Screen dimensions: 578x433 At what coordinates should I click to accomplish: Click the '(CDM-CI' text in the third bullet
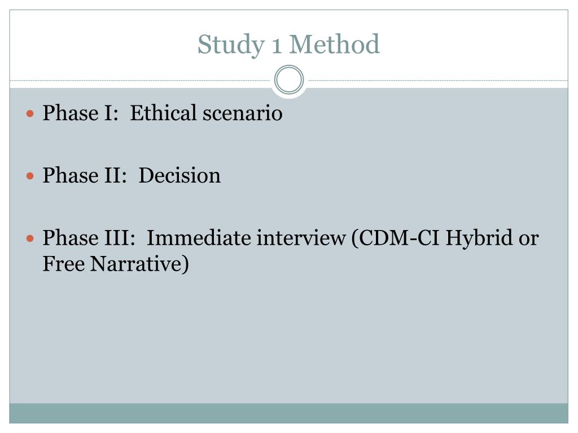click(396, 238)
